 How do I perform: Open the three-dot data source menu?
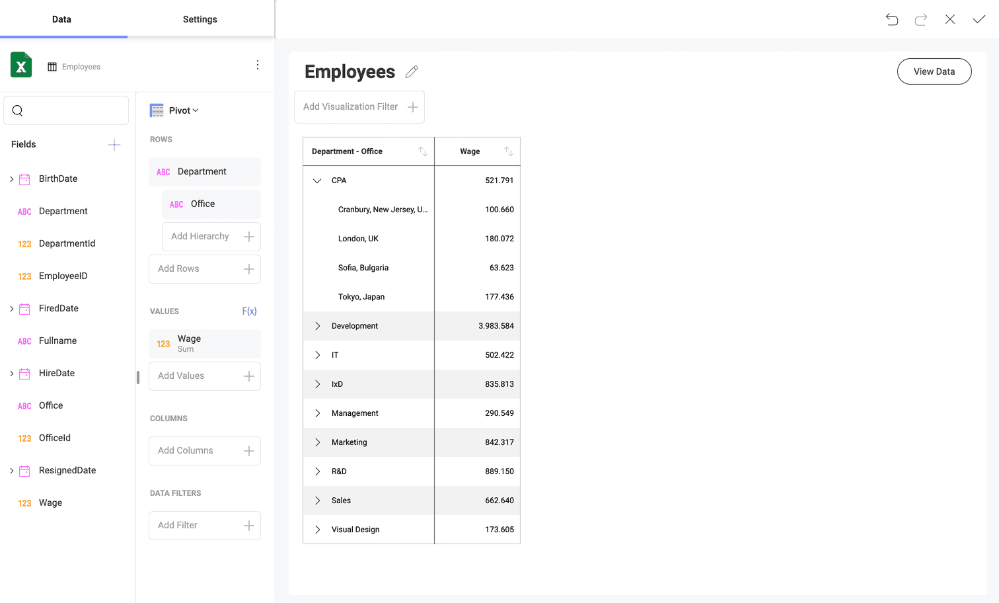(258, 65)
